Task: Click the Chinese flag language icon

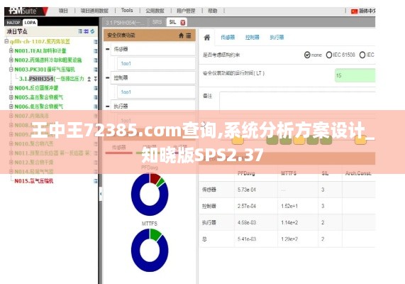Action: point(354,11)
